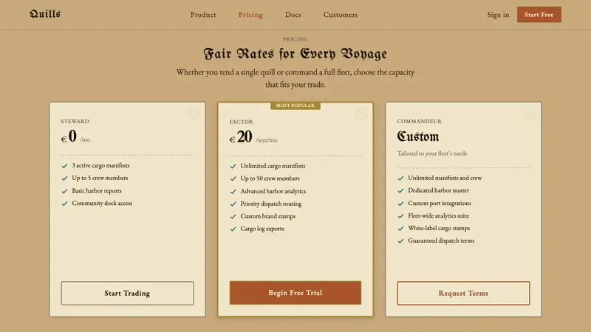Click the checkmark beside Custom port integrations
This screenshot has width=591, height=332.
(400, 204)
